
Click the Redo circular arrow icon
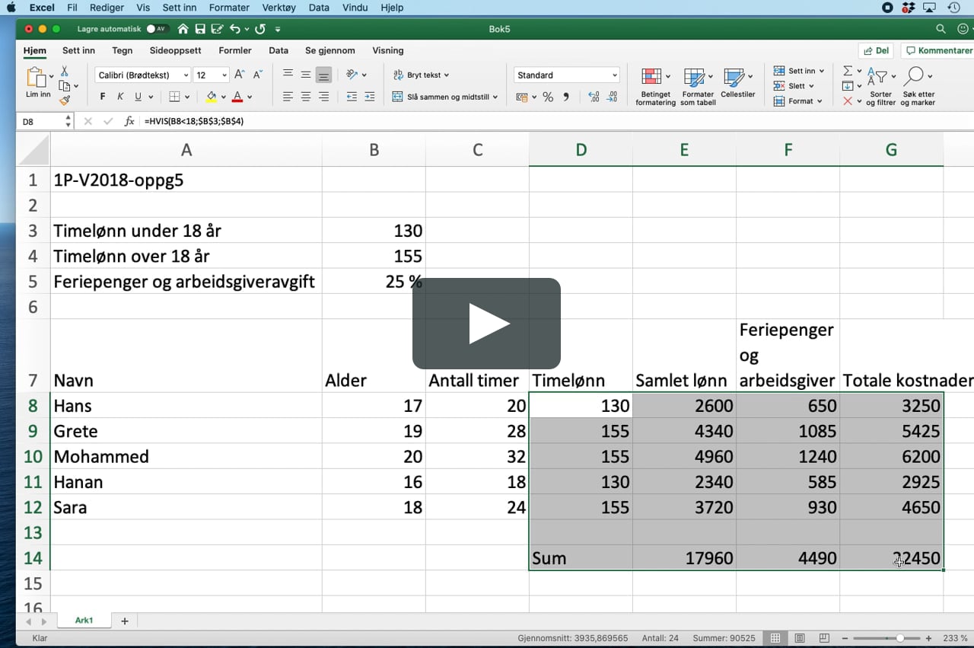click(x=260, y=29)
